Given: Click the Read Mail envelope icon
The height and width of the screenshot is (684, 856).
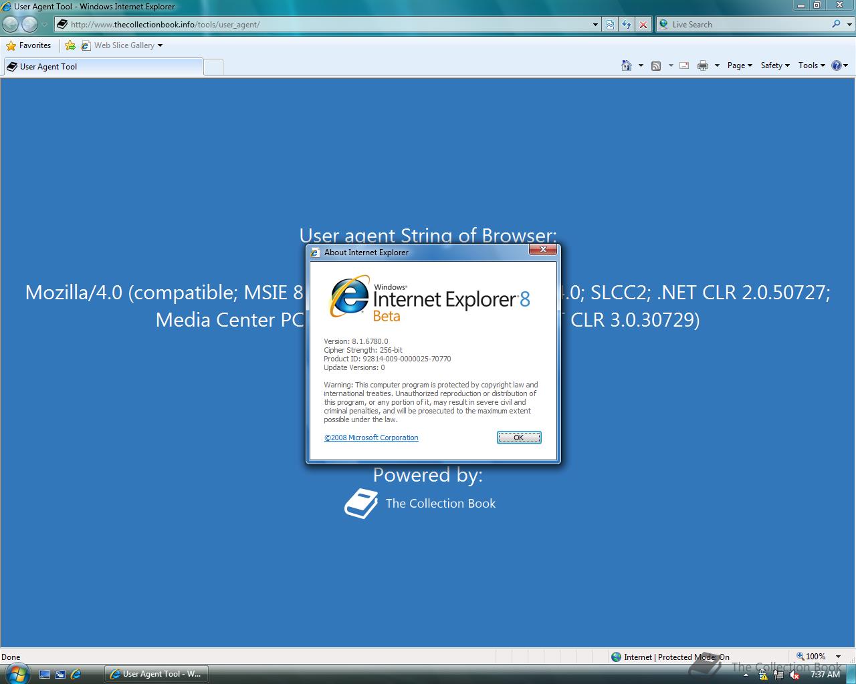Looking at the screenshot, I should tap(684, 65).
